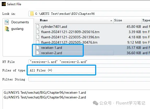
Task: Click the receiver-1.ard path in the selected list
Action: (x=45, y=92)
